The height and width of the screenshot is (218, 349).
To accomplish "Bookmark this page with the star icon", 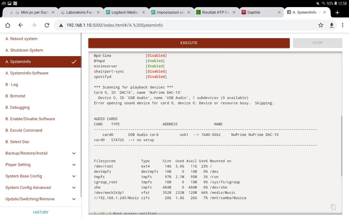I will [x=321, y=25].
